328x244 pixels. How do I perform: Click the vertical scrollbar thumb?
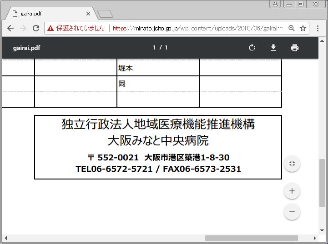pyautogui.click(x=322, y=183)
